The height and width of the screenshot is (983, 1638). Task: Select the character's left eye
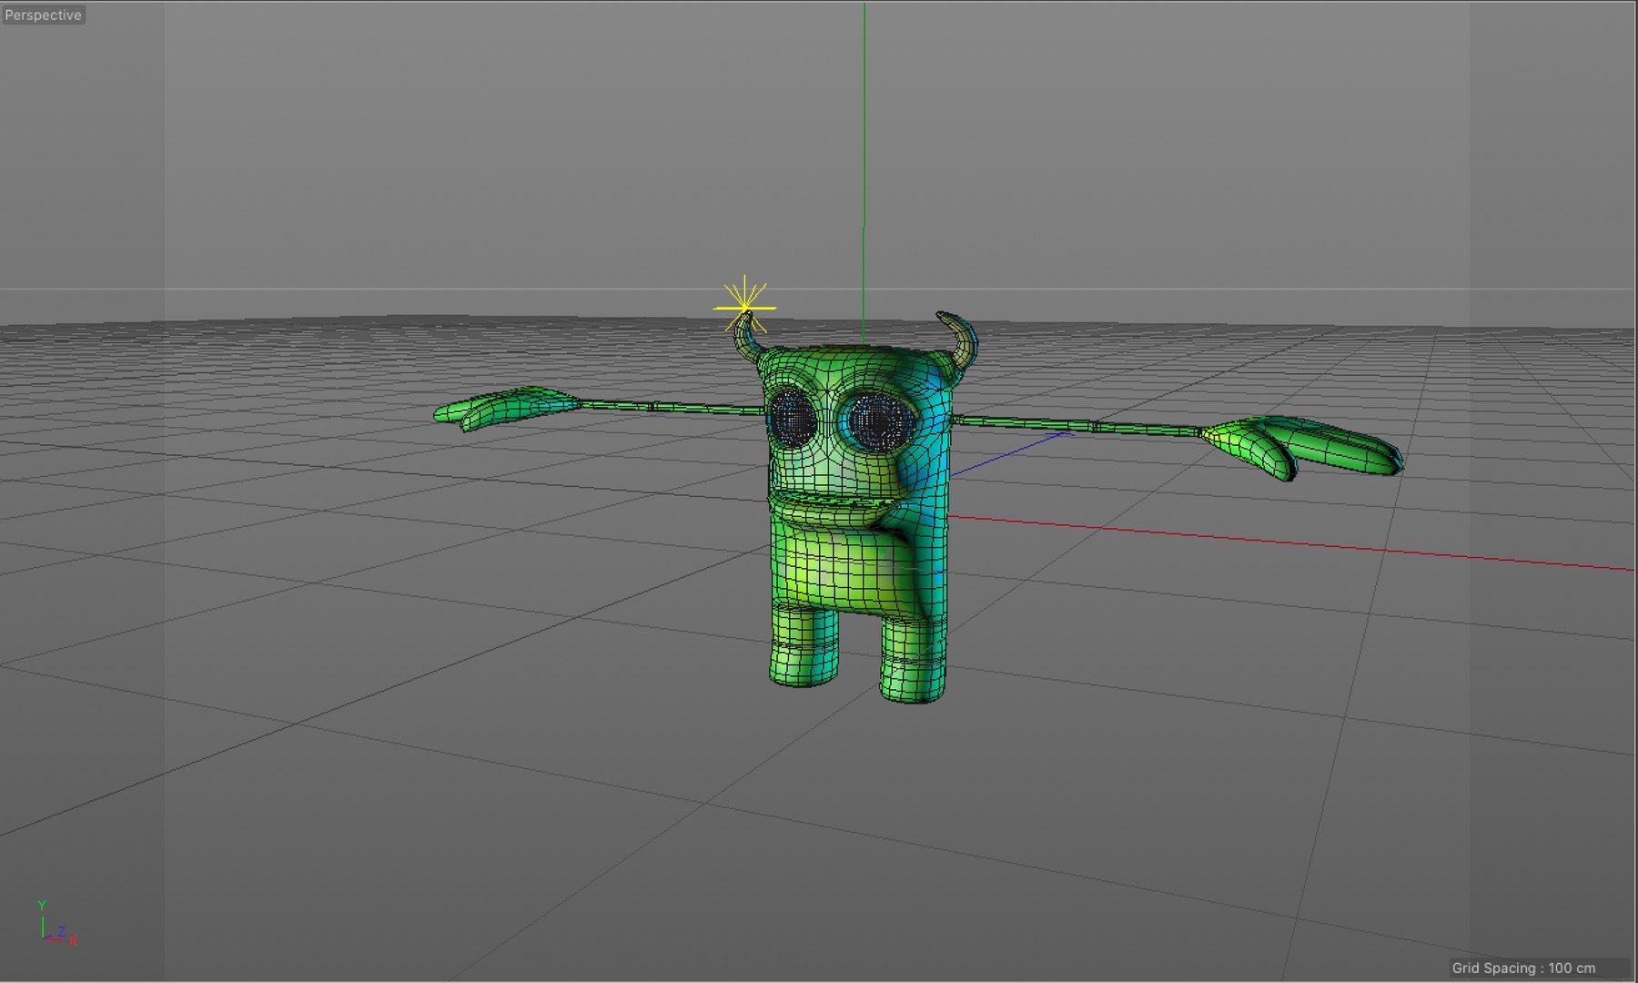click(x=878, y=421)
